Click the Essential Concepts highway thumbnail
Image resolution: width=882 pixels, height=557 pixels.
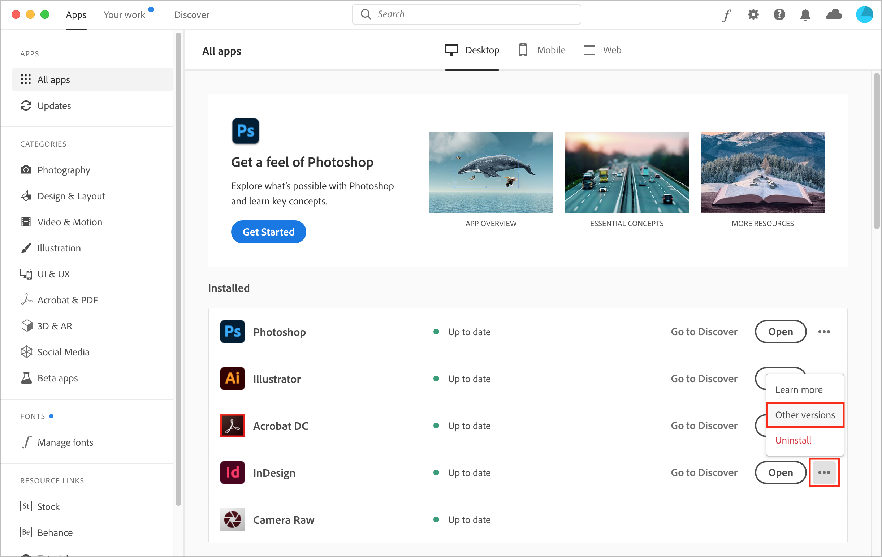626,173
